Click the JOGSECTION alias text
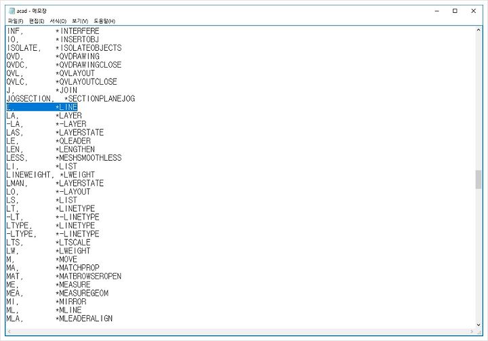 click(30, 99)
